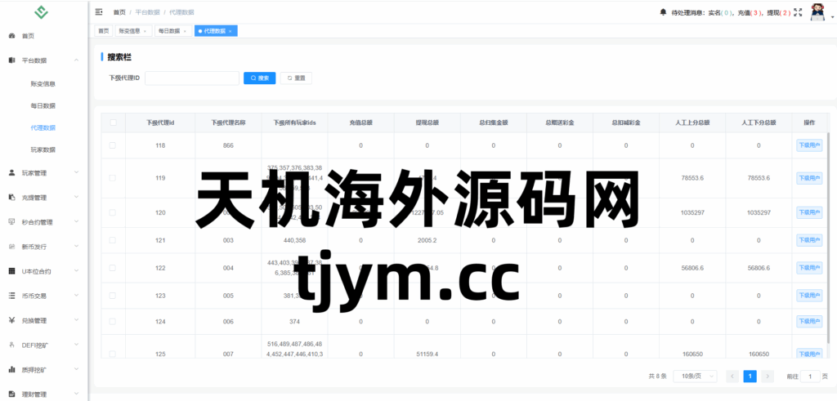The image size is (837, 401).
Task: Click the blue 搜索 button
Action: (259, 78)
